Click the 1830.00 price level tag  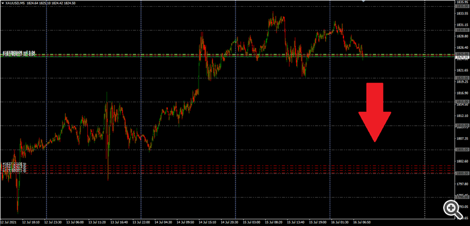(462, 30)
